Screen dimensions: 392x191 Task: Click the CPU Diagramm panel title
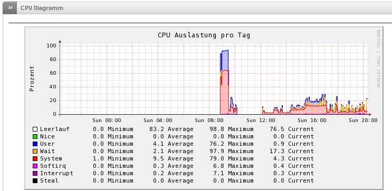pyautogui.click(x=42, y=8)
